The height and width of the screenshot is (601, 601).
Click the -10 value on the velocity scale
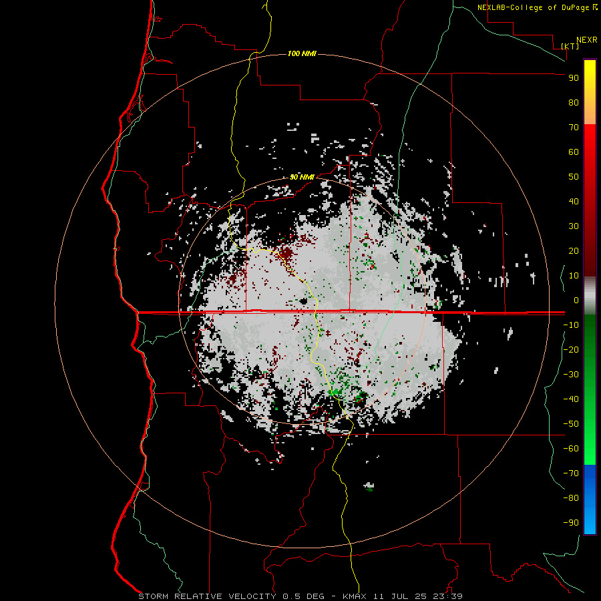(x=571, y=325)
